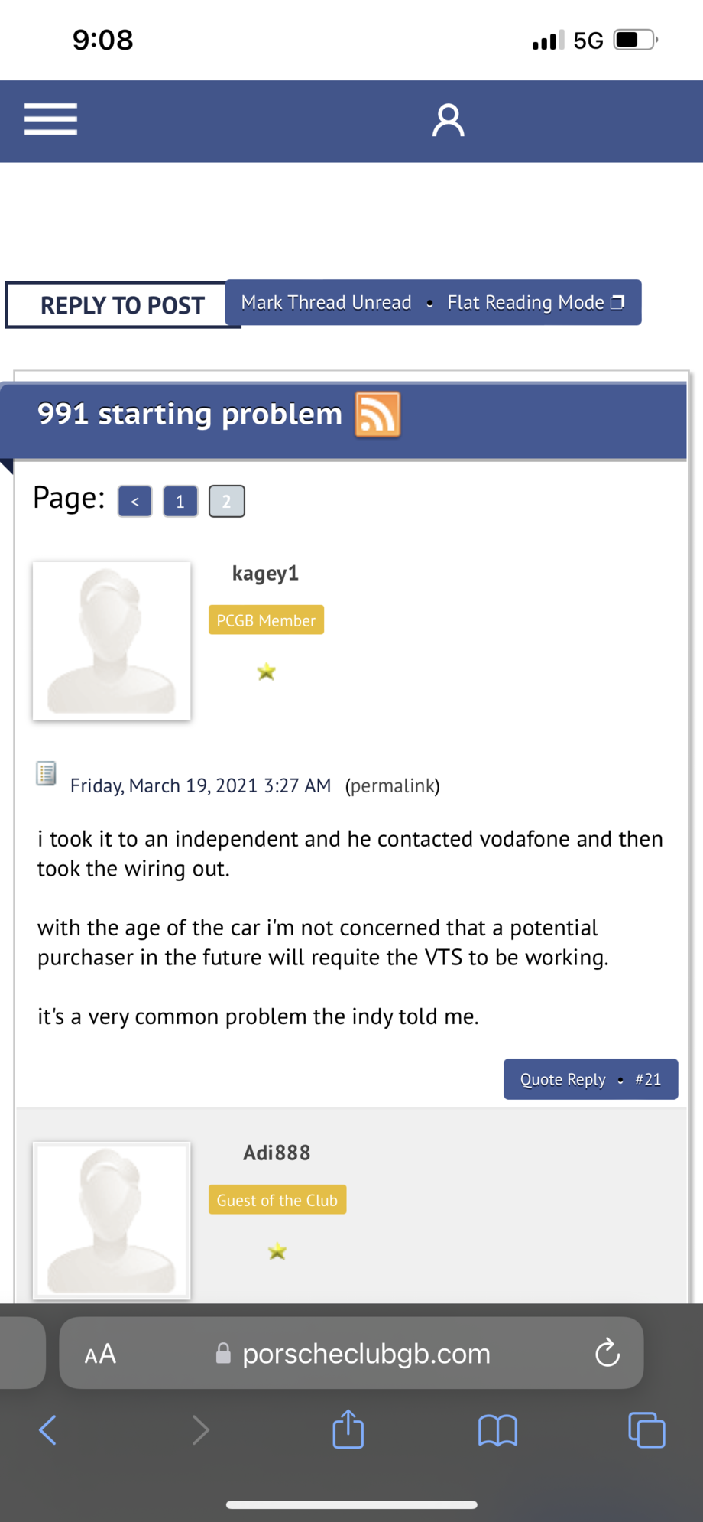703x1522 pixels.
Task: Select page 2 of the thread
Action: pyautogui.click(x=226, y=502)
